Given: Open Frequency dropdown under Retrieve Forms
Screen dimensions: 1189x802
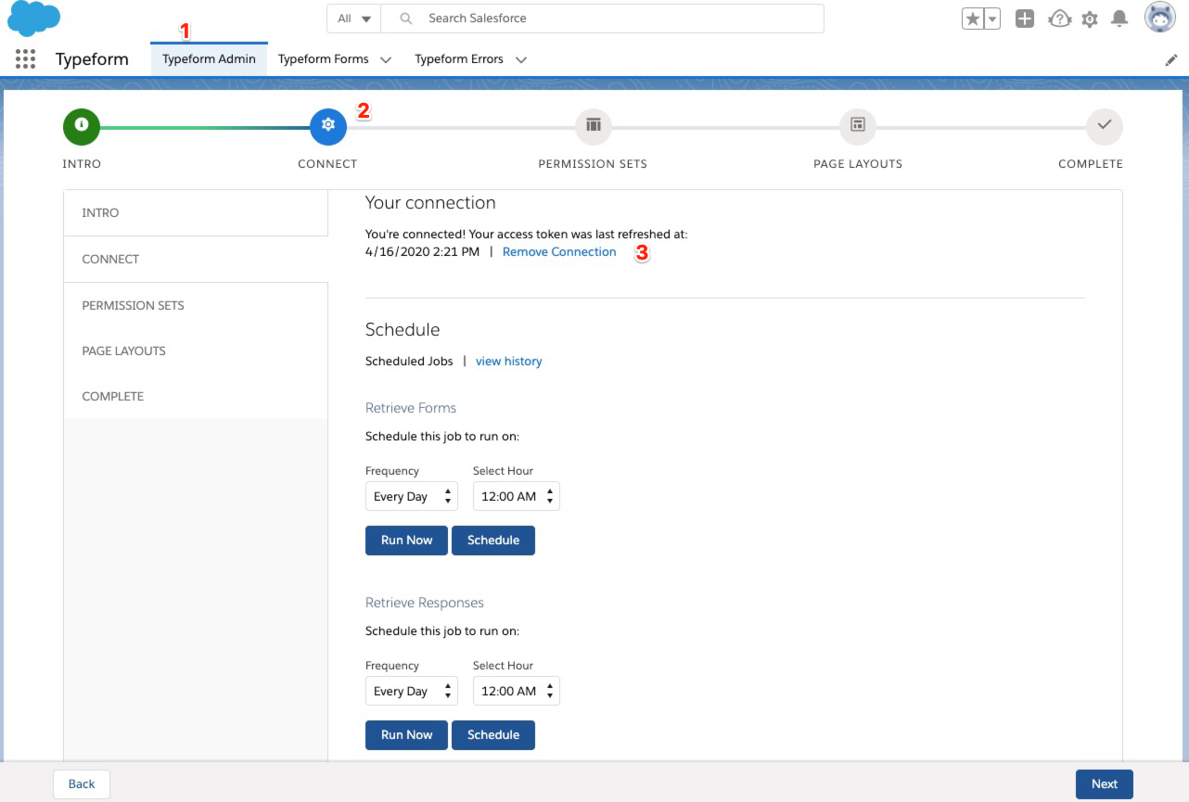Looking at the screenshot, I should pos(412,497).
